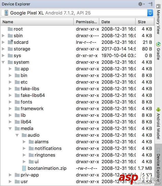Image resolution: width=162 pixels, height=186 pixels.
Task: Click the hide panel icon in header
Action: pos(150,4)
